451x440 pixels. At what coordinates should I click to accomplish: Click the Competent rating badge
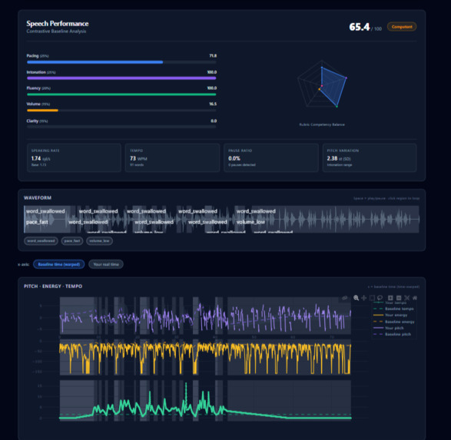click(x=402, y=27)
